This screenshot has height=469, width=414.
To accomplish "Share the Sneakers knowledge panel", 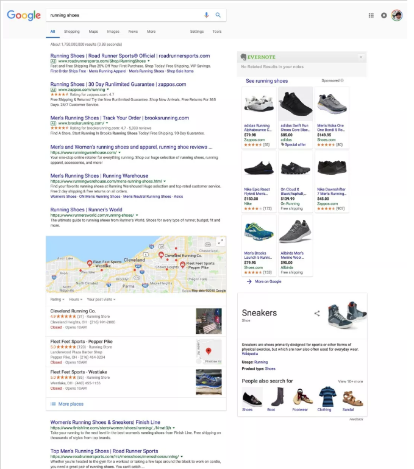I will 316,313.
